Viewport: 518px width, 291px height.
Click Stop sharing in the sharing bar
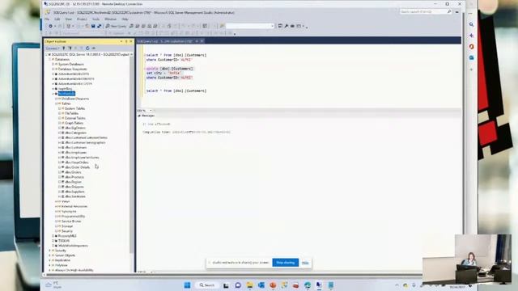click(x=286, y=263)
